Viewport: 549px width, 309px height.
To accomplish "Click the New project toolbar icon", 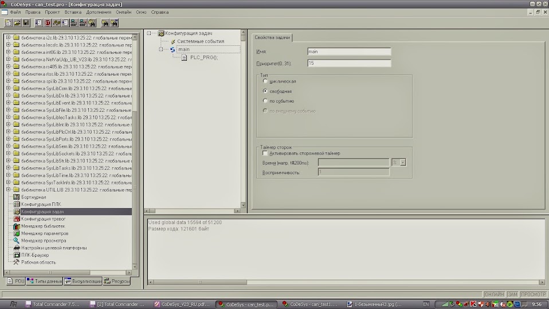I will (8, 23).
